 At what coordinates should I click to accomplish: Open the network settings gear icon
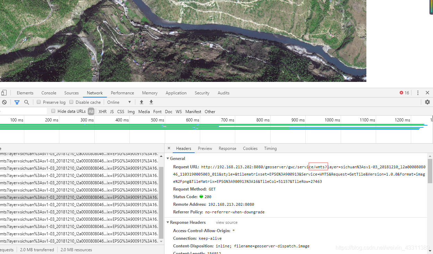pyautogui.click(x=427, y=102)
